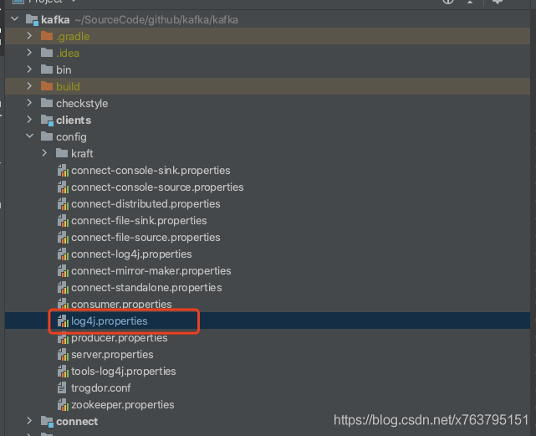Image resolution: width=536 pixels, height=436 pixels.
Task: Click connect-mirror-maker.properties file icon
Action: (63, 271)
